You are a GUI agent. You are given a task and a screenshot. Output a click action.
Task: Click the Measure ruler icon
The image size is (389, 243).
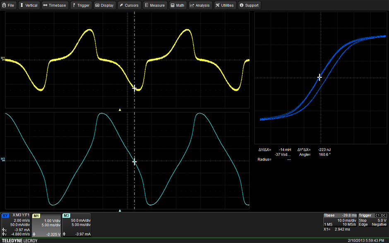146,5
